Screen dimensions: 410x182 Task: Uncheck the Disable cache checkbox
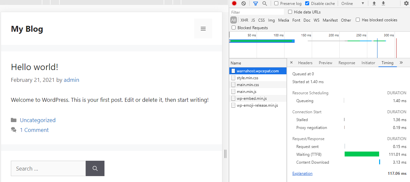tap(307, 4)
